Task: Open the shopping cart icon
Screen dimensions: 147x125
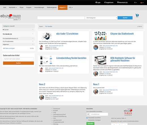Action: [x=137, y=16]
